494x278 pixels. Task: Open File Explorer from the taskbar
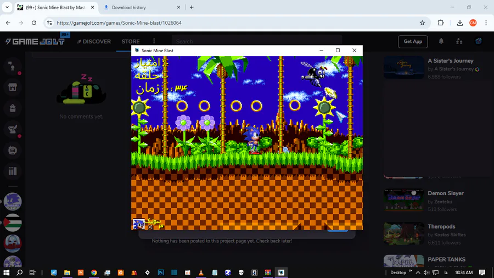(67, 273)
